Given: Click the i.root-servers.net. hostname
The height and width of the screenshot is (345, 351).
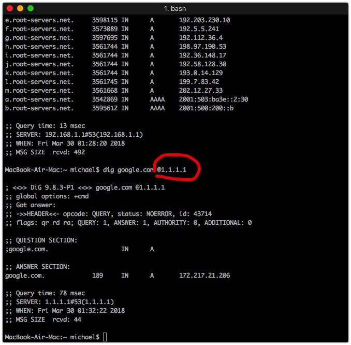Looking at the screenshot, I should (39, 55).
